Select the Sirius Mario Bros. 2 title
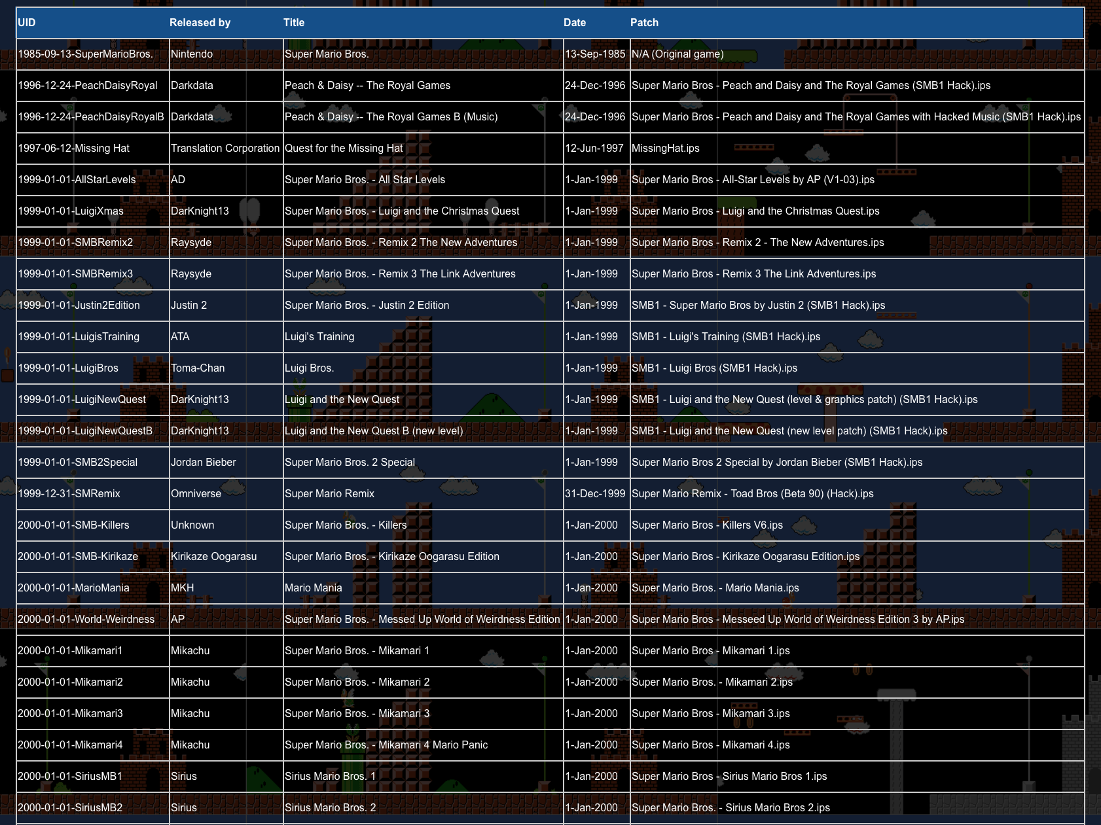1101x825 pixels. [x=423, y=808]
